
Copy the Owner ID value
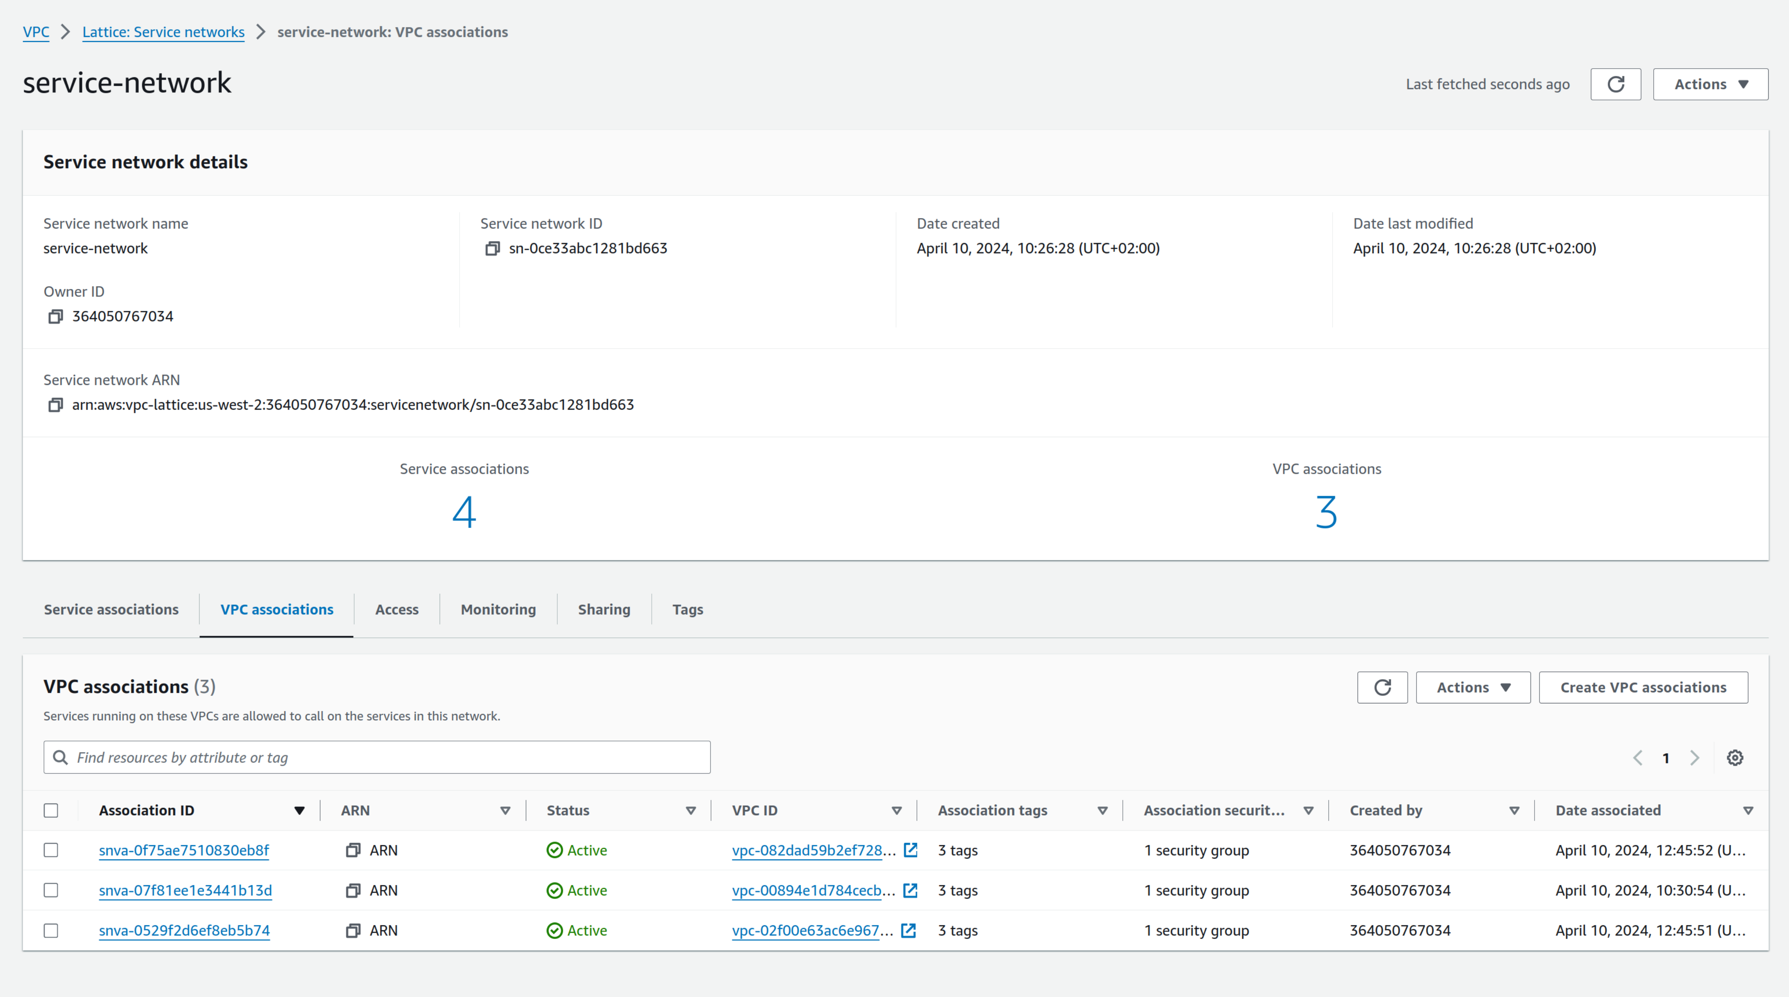pyautogui.click(x=56, y=317)
